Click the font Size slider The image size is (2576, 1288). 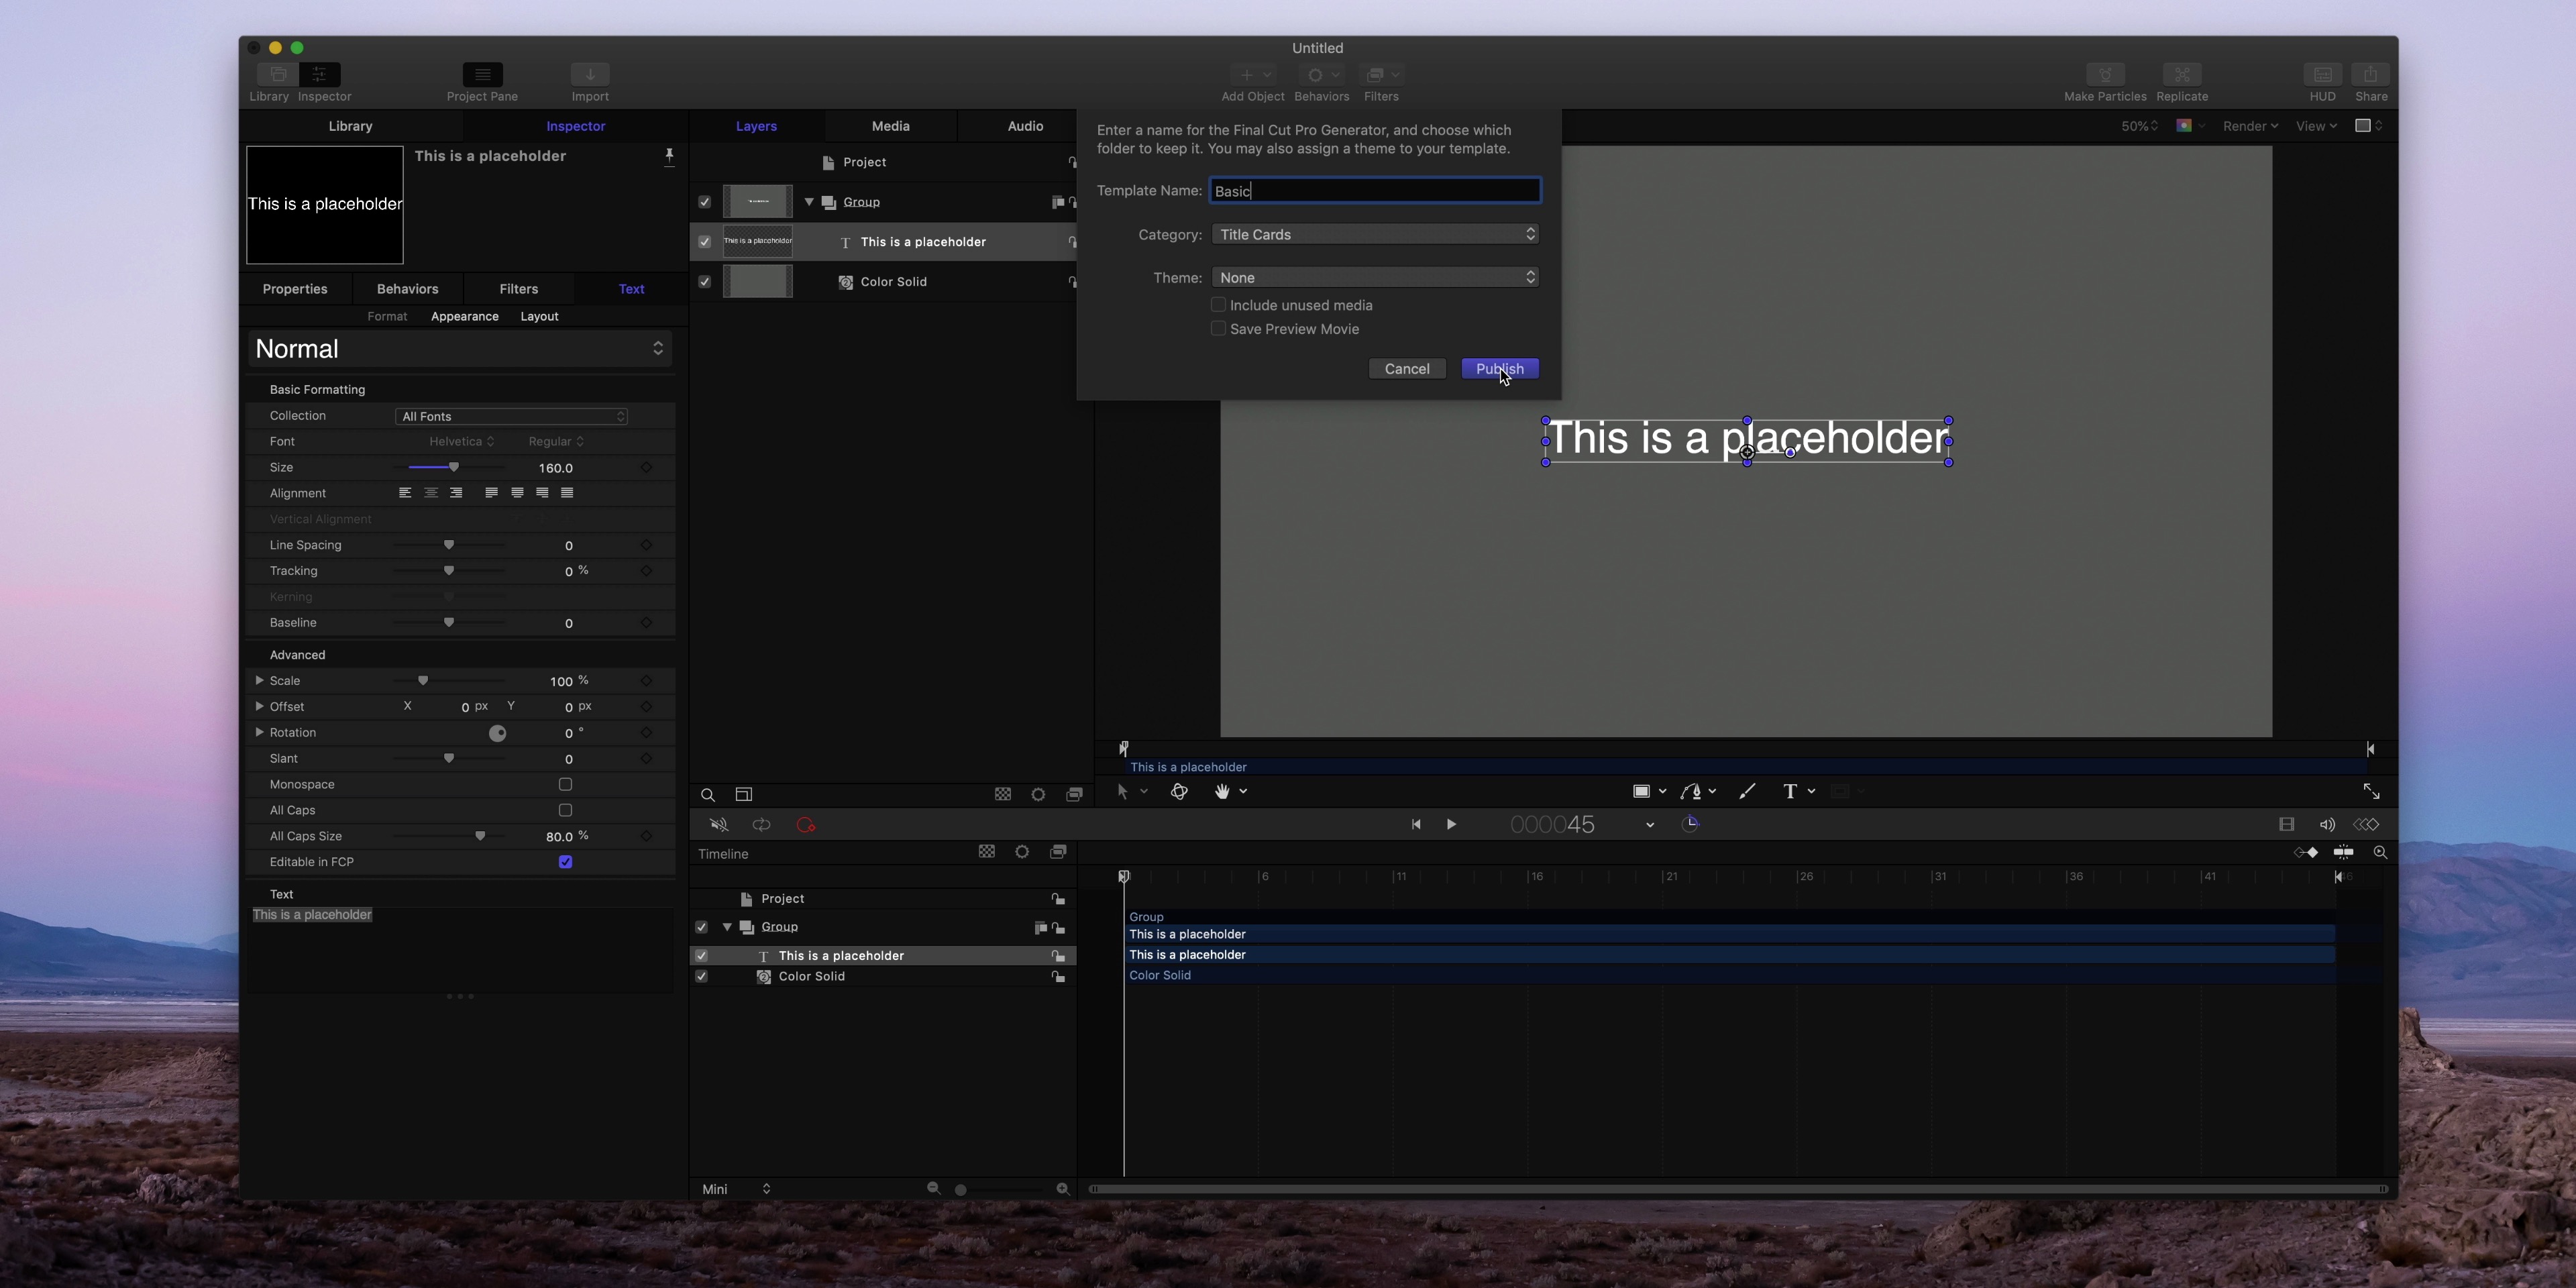[453, 468]
